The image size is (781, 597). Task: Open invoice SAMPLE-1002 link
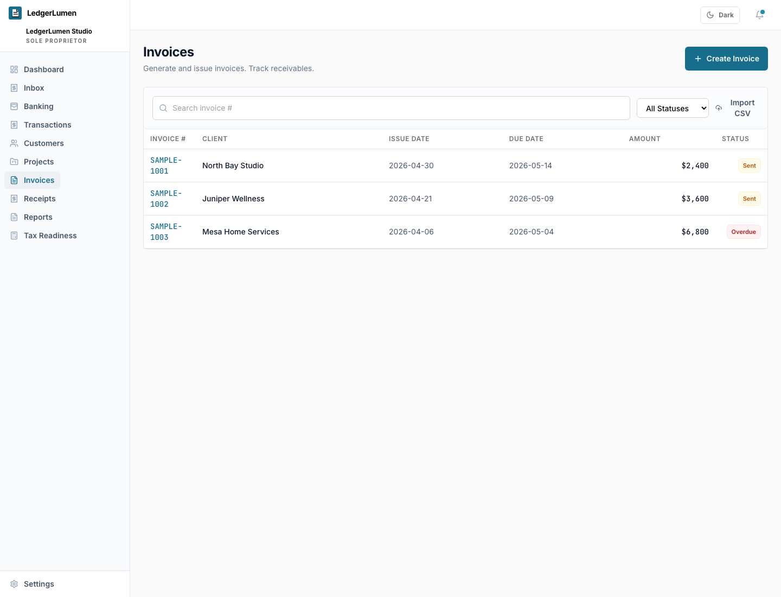(x=166, y=199)
